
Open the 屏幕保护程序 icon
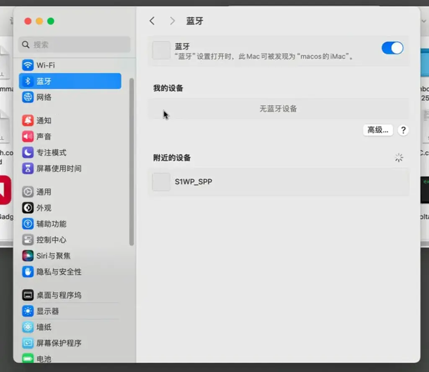tap(28, 343)
